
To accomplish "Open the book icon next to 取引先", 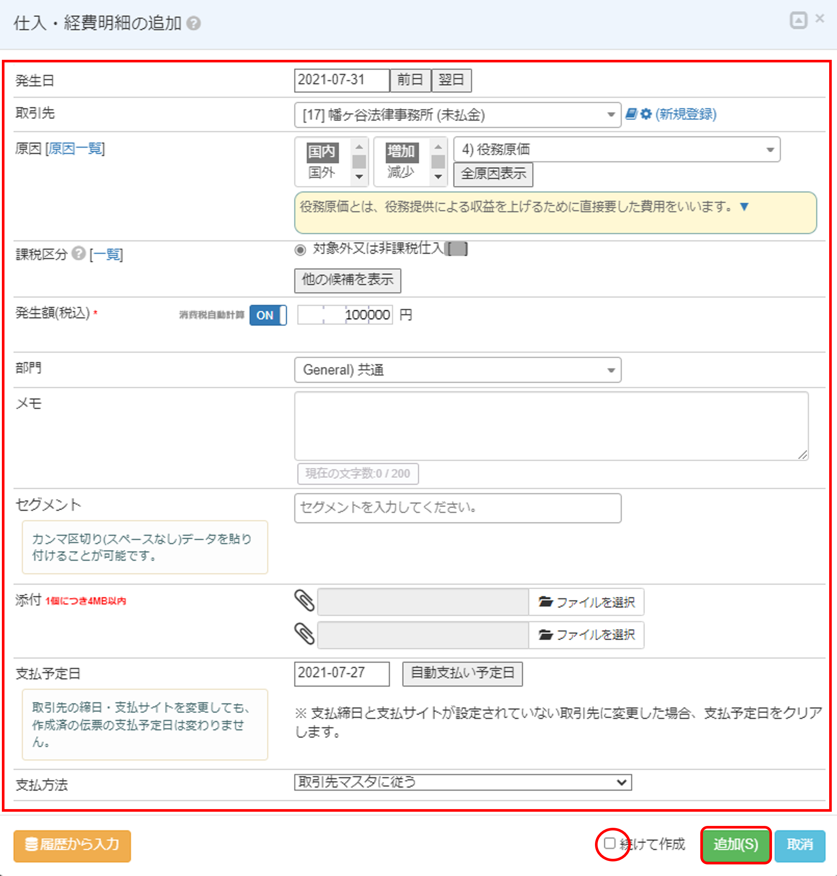I will click(x=631, y=114).
